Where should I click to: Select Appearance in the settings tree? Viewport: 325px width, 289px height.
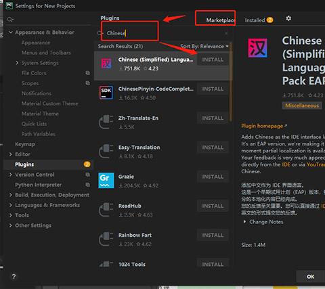[36, 43]
